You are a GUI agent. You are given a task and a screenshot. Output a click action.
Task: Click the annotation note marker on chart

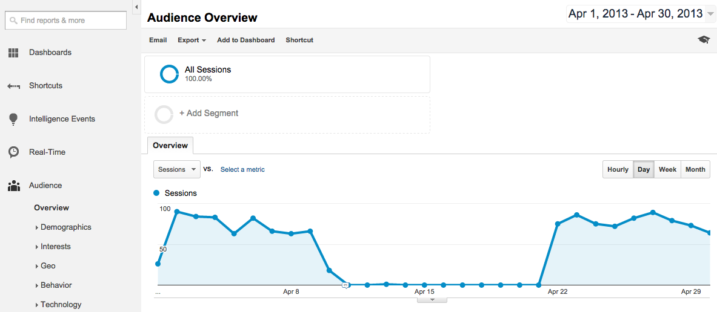coord(345,285)
